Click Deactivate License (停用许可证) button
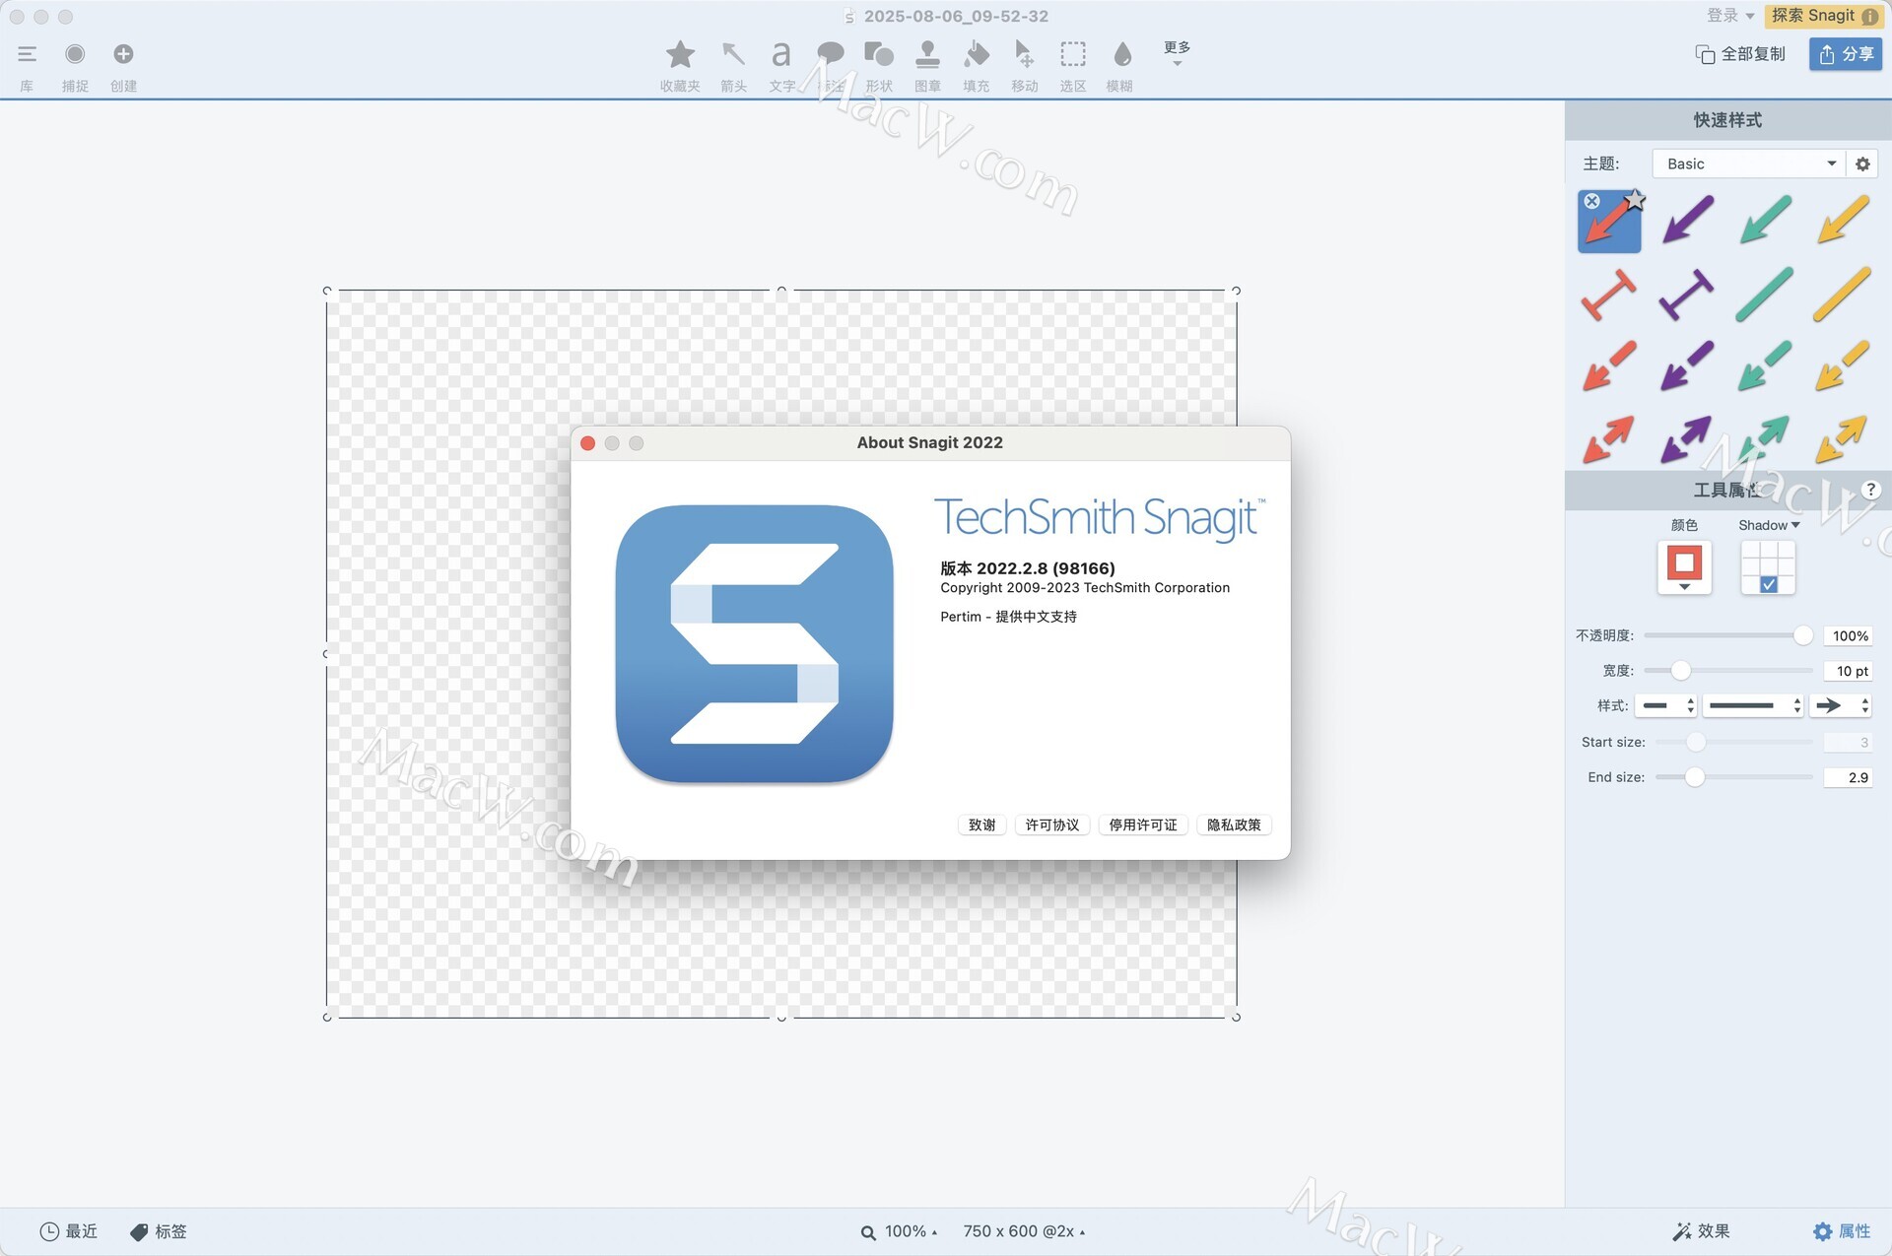 pyautogui.click(x=1142, y=825)
